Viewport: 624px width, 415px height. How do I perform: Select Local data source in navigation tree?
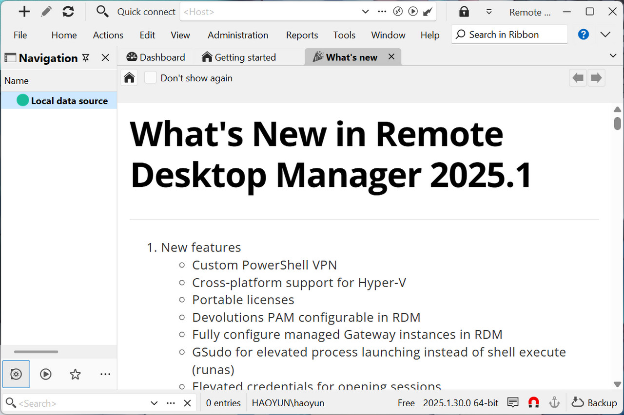(x=58, y=101)
